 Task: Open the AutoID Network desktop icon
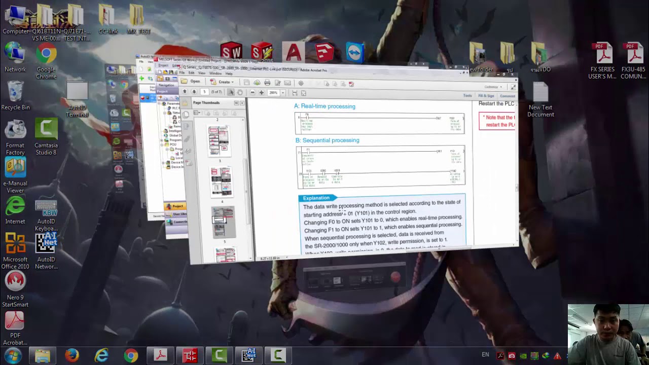pyautogui.click(x=46, y=251)
